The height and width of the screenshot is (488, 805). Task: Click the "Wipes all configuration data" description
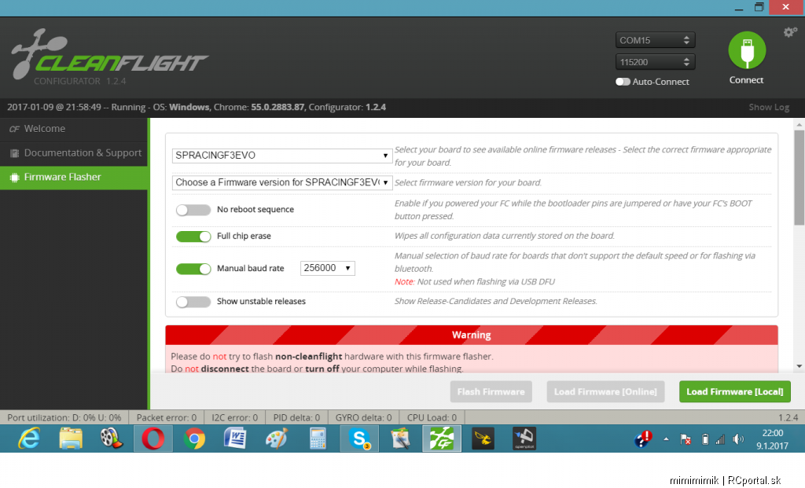[504, 236]
